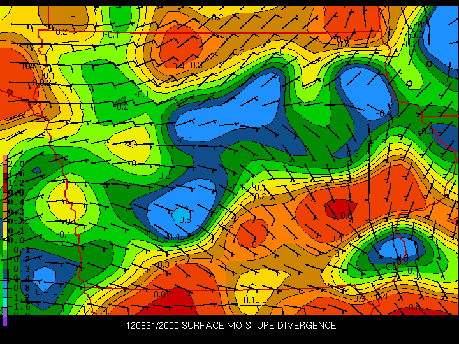Select the pink swatch atop the color legend
Image resolution: width=459 pixels, height=344 pixels.
(5, 160)
